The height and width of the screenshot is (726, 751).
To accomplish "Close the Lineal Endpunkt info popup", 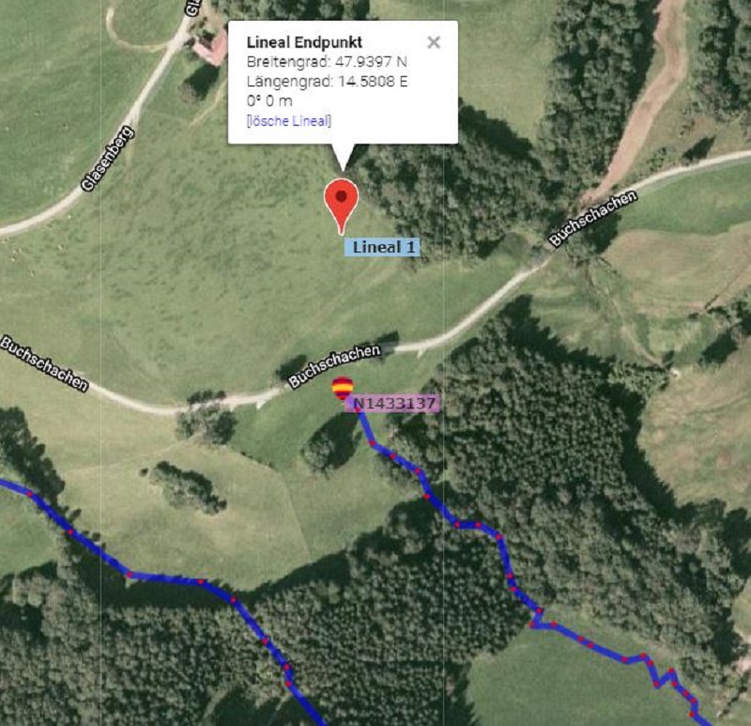I will pyautogui.click(x=434, y=42).
